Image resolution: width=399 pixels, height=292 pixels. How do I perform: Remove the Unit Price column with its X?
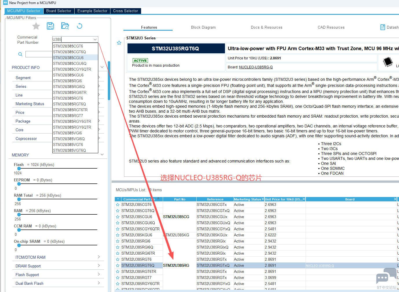304,199
